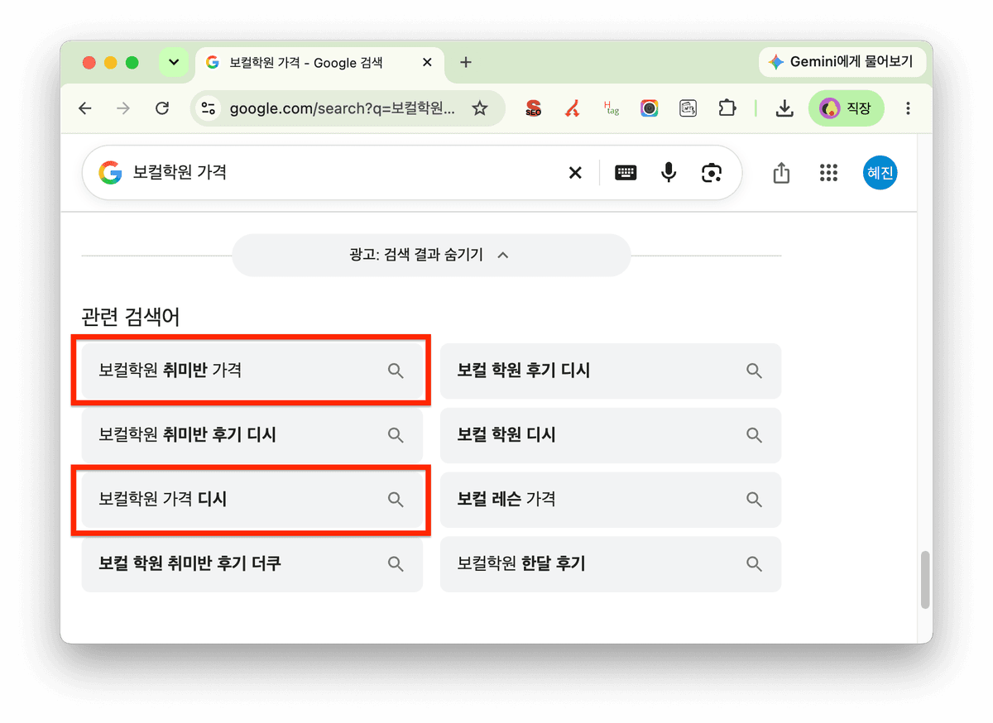Go back using browser back arrow
993x723 pixels.
85,108
